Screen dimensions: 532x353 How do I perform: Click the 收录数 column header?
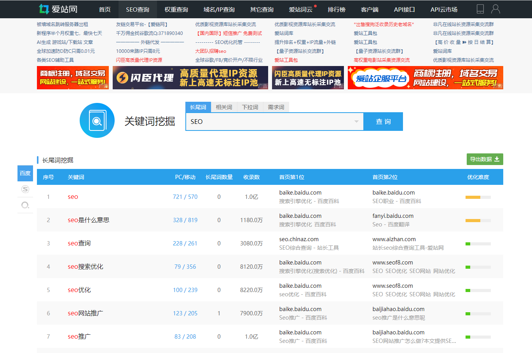click(x=251, y=177)
